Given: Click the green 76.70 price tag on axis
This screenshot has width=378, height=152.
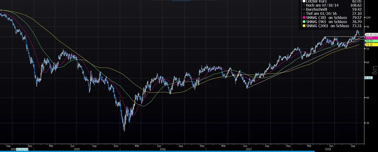Looking at the screenshot, I should (x=369, y=41).
